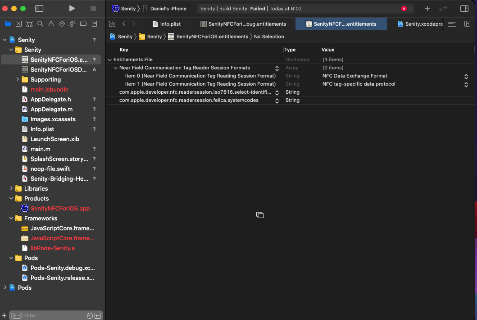Switch to the Info.plist tab
This screenshot has height=320, width=477.
point(166,24)
